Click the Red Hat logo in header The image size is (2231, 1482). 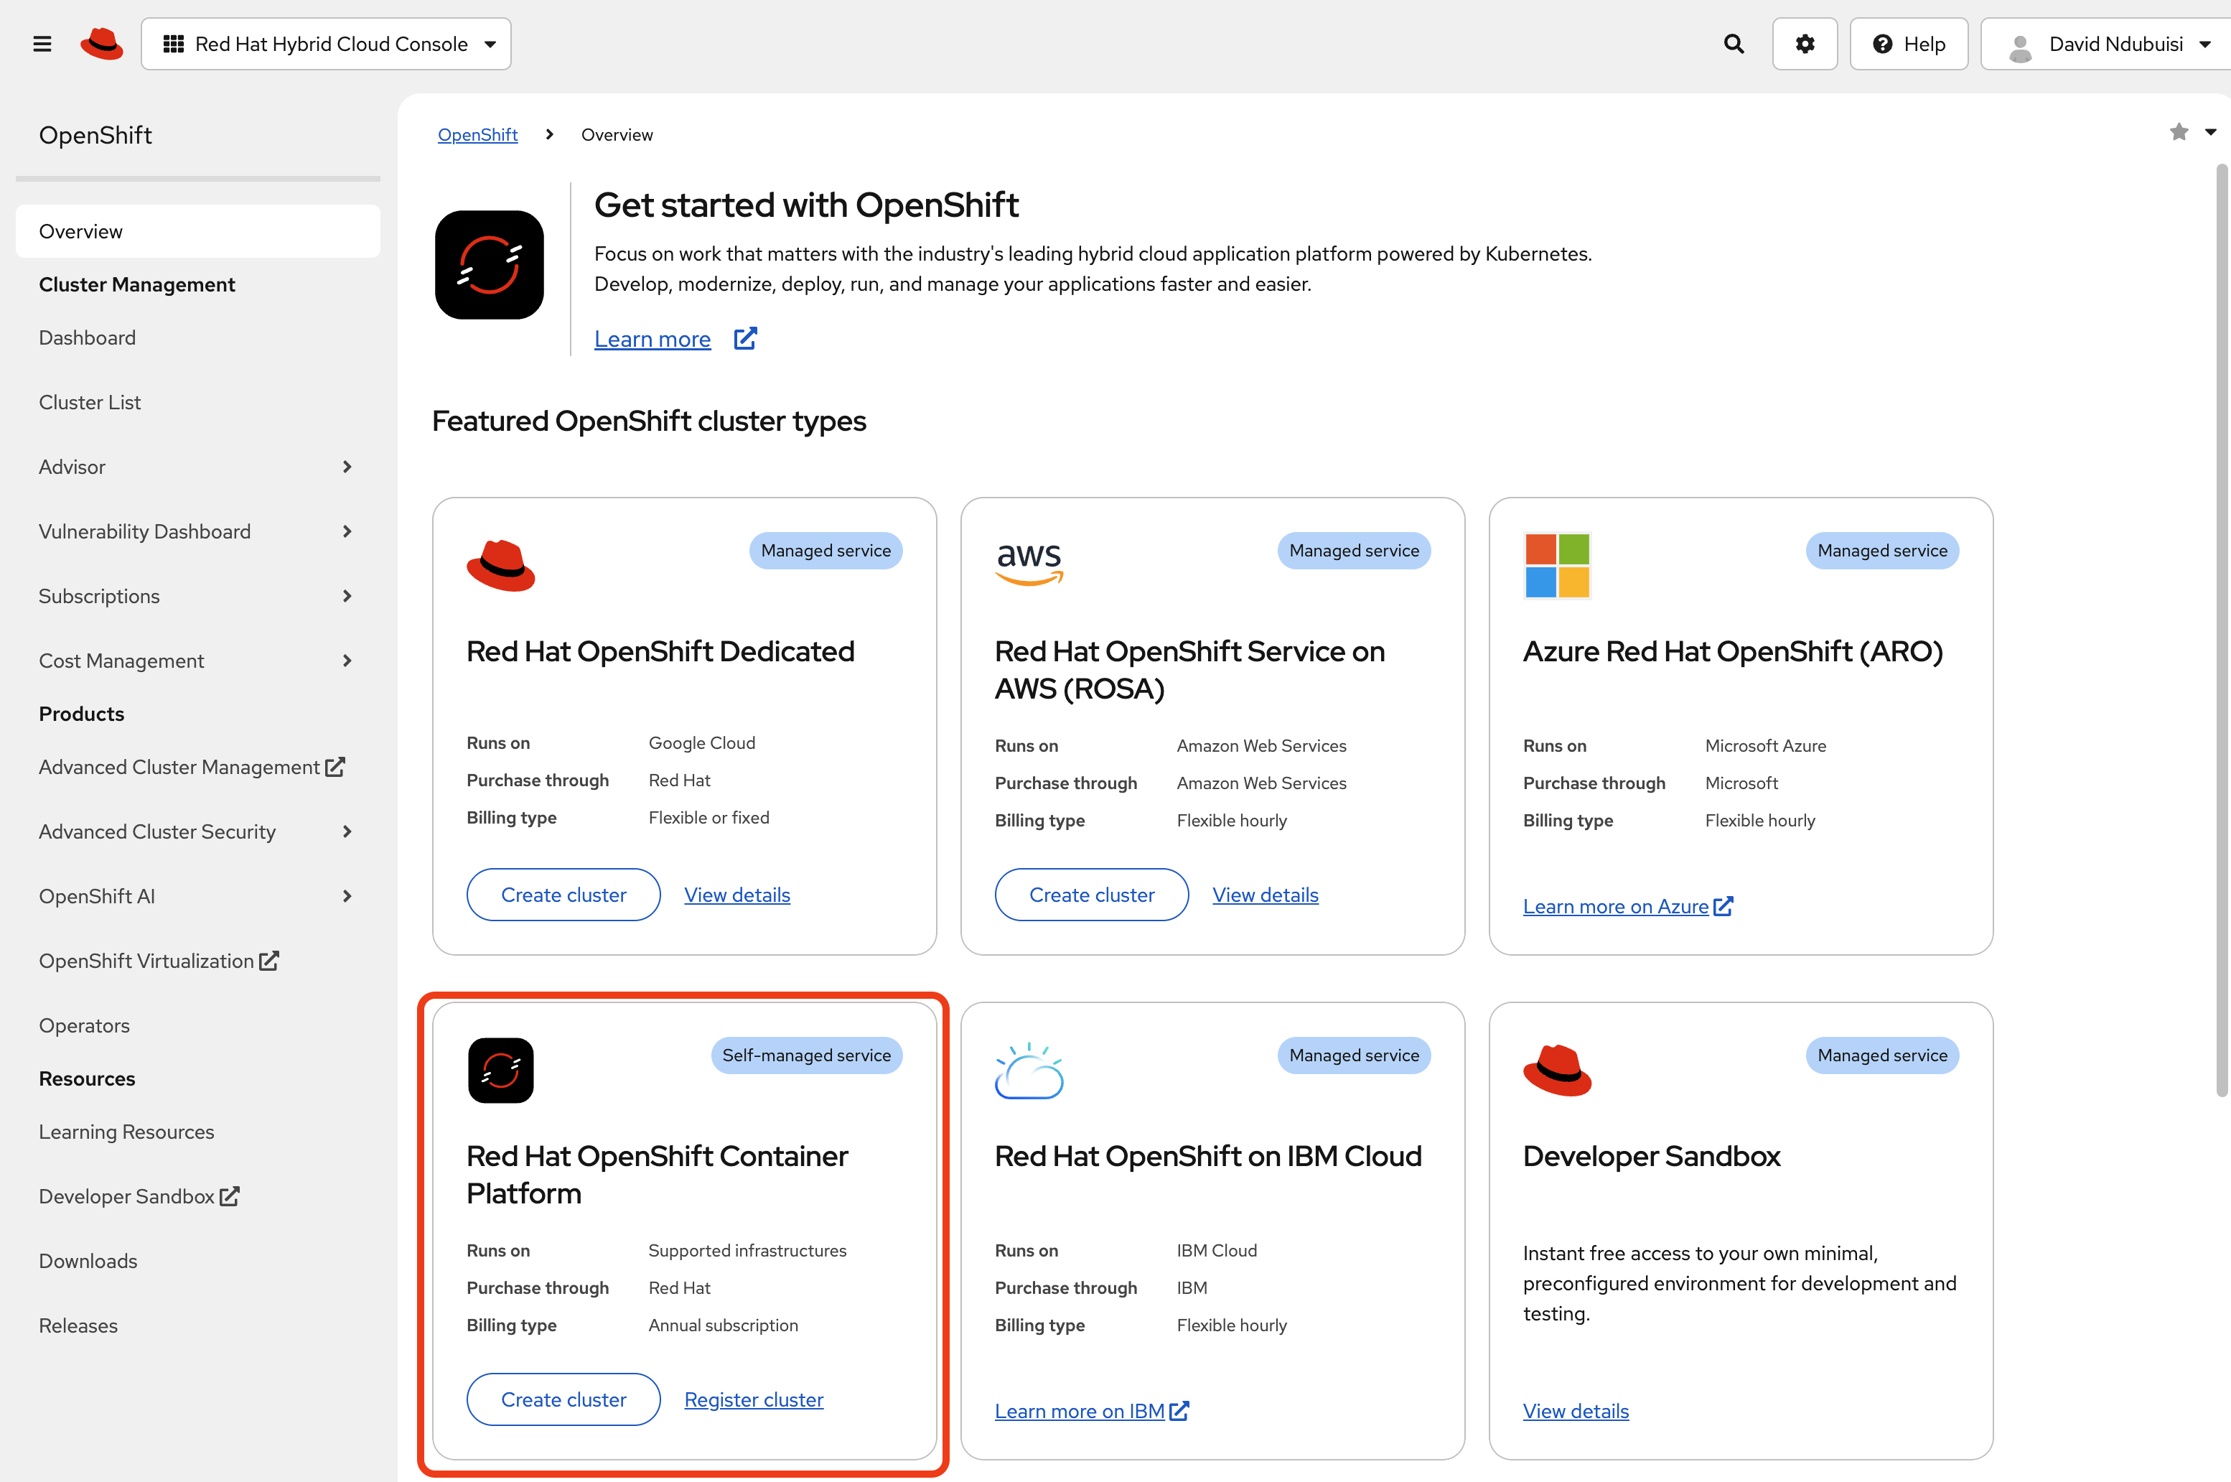(102, 44)
